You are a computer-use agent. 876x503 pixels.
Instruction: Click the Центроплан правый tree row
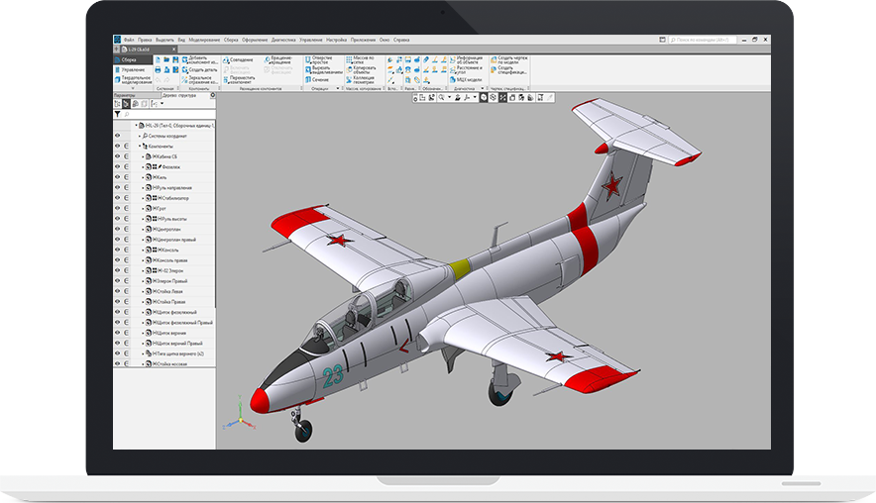pos(164,240)
